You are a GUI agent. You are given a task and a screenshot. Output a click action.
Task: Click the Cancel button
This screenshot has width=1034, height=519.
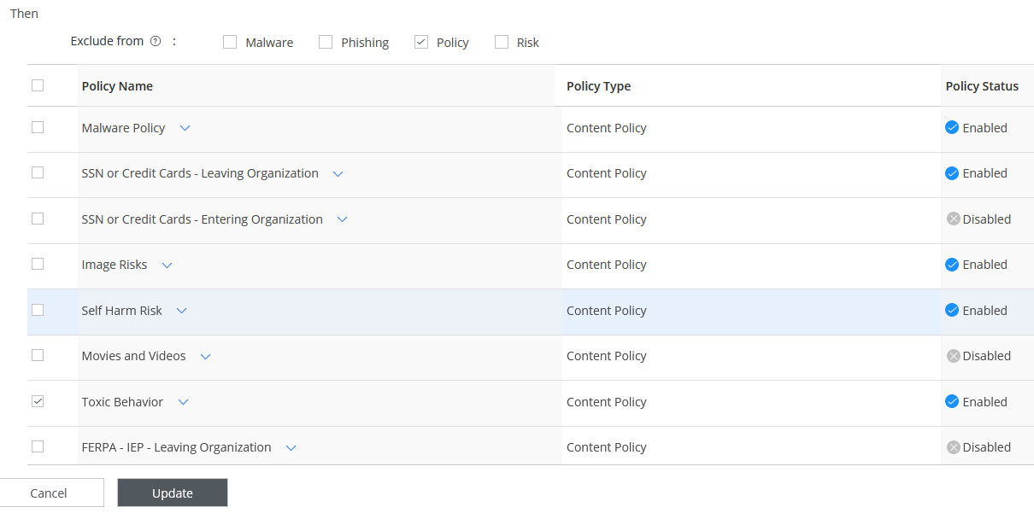click(49, 493)
